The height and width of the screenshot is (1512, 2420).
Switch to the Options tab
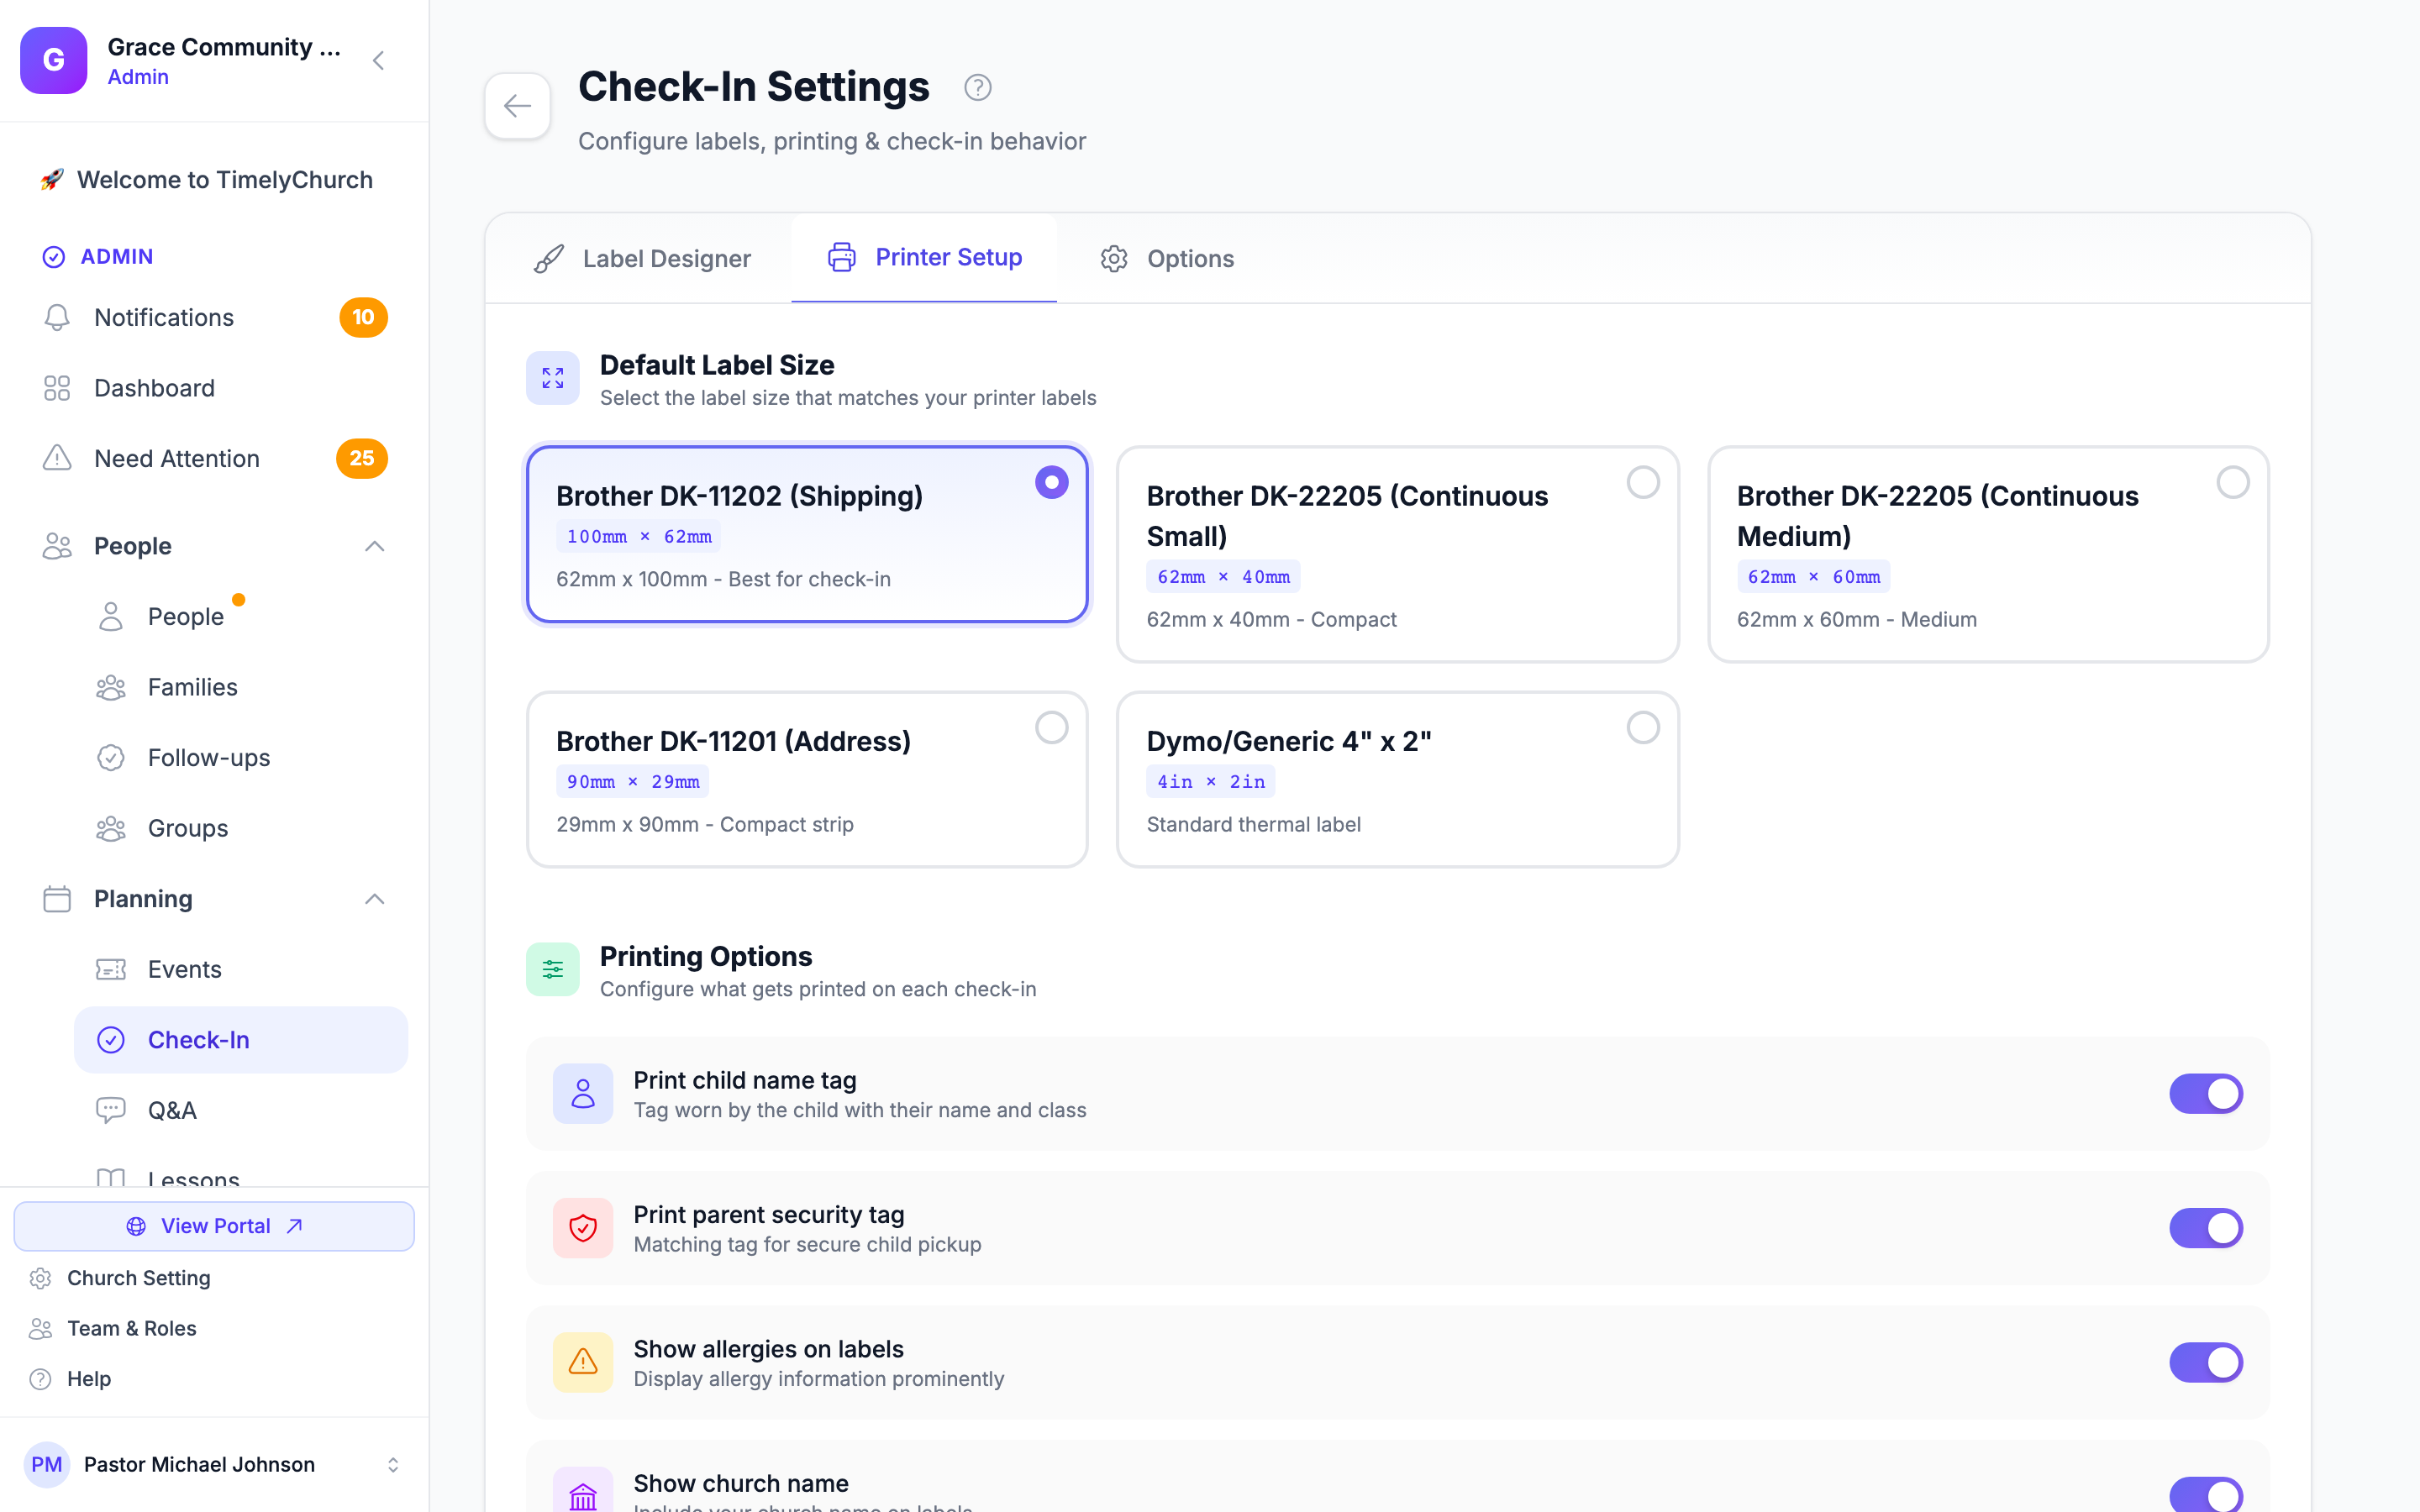[x=1167, y=259]
